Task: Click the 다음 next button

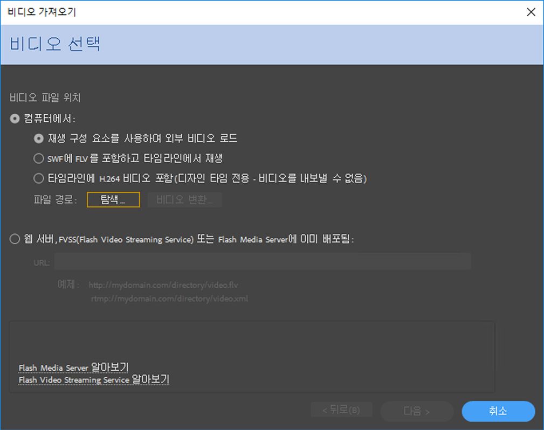Action: 416,411
